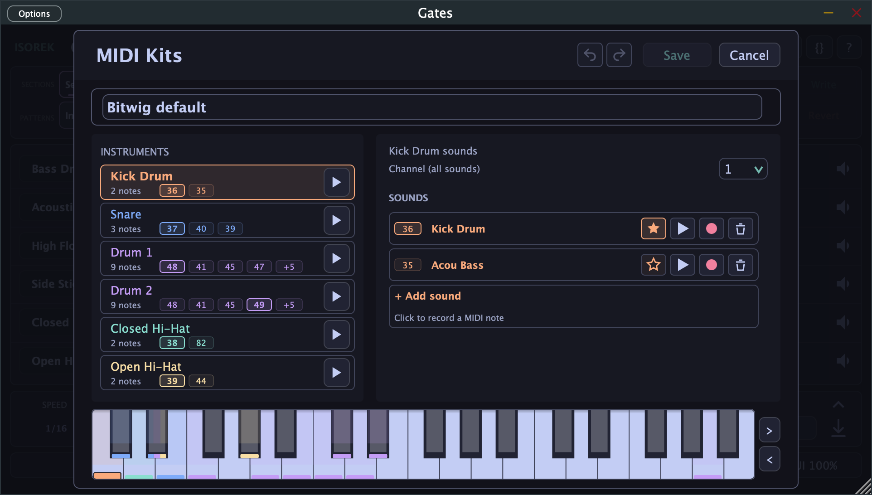Screen dimensions: 872x495
Task: Mute Bass Drum row in background window
Action: pyautogui.click(x=843, y=169)
